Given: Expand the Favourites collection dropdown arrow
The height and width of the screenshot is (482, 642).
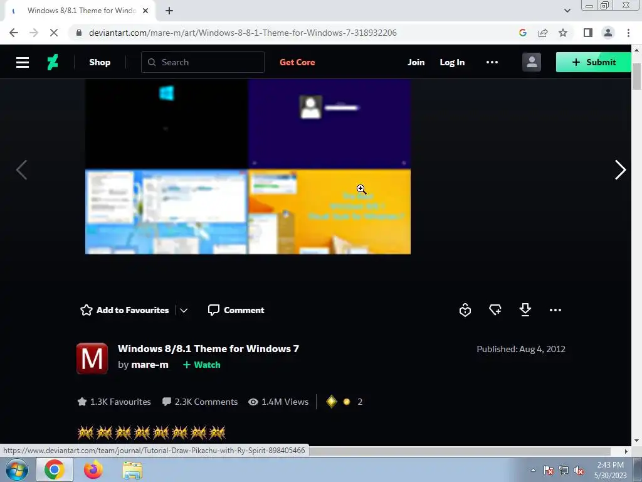Looking at the screenshot, I should [184, 310].
